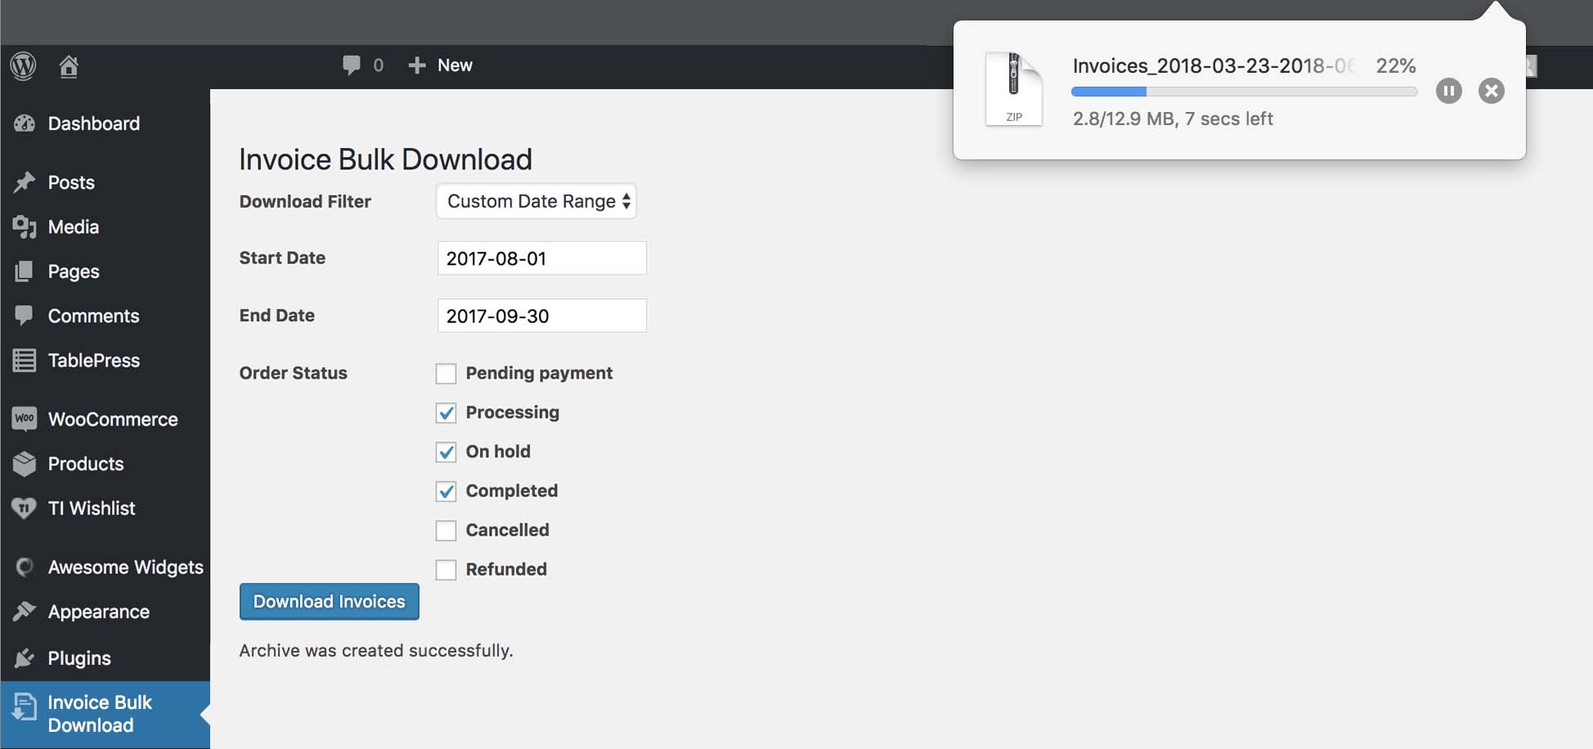Uncheck the Processing order status
Screen dimensions: 1593x749
pos(446,413)
